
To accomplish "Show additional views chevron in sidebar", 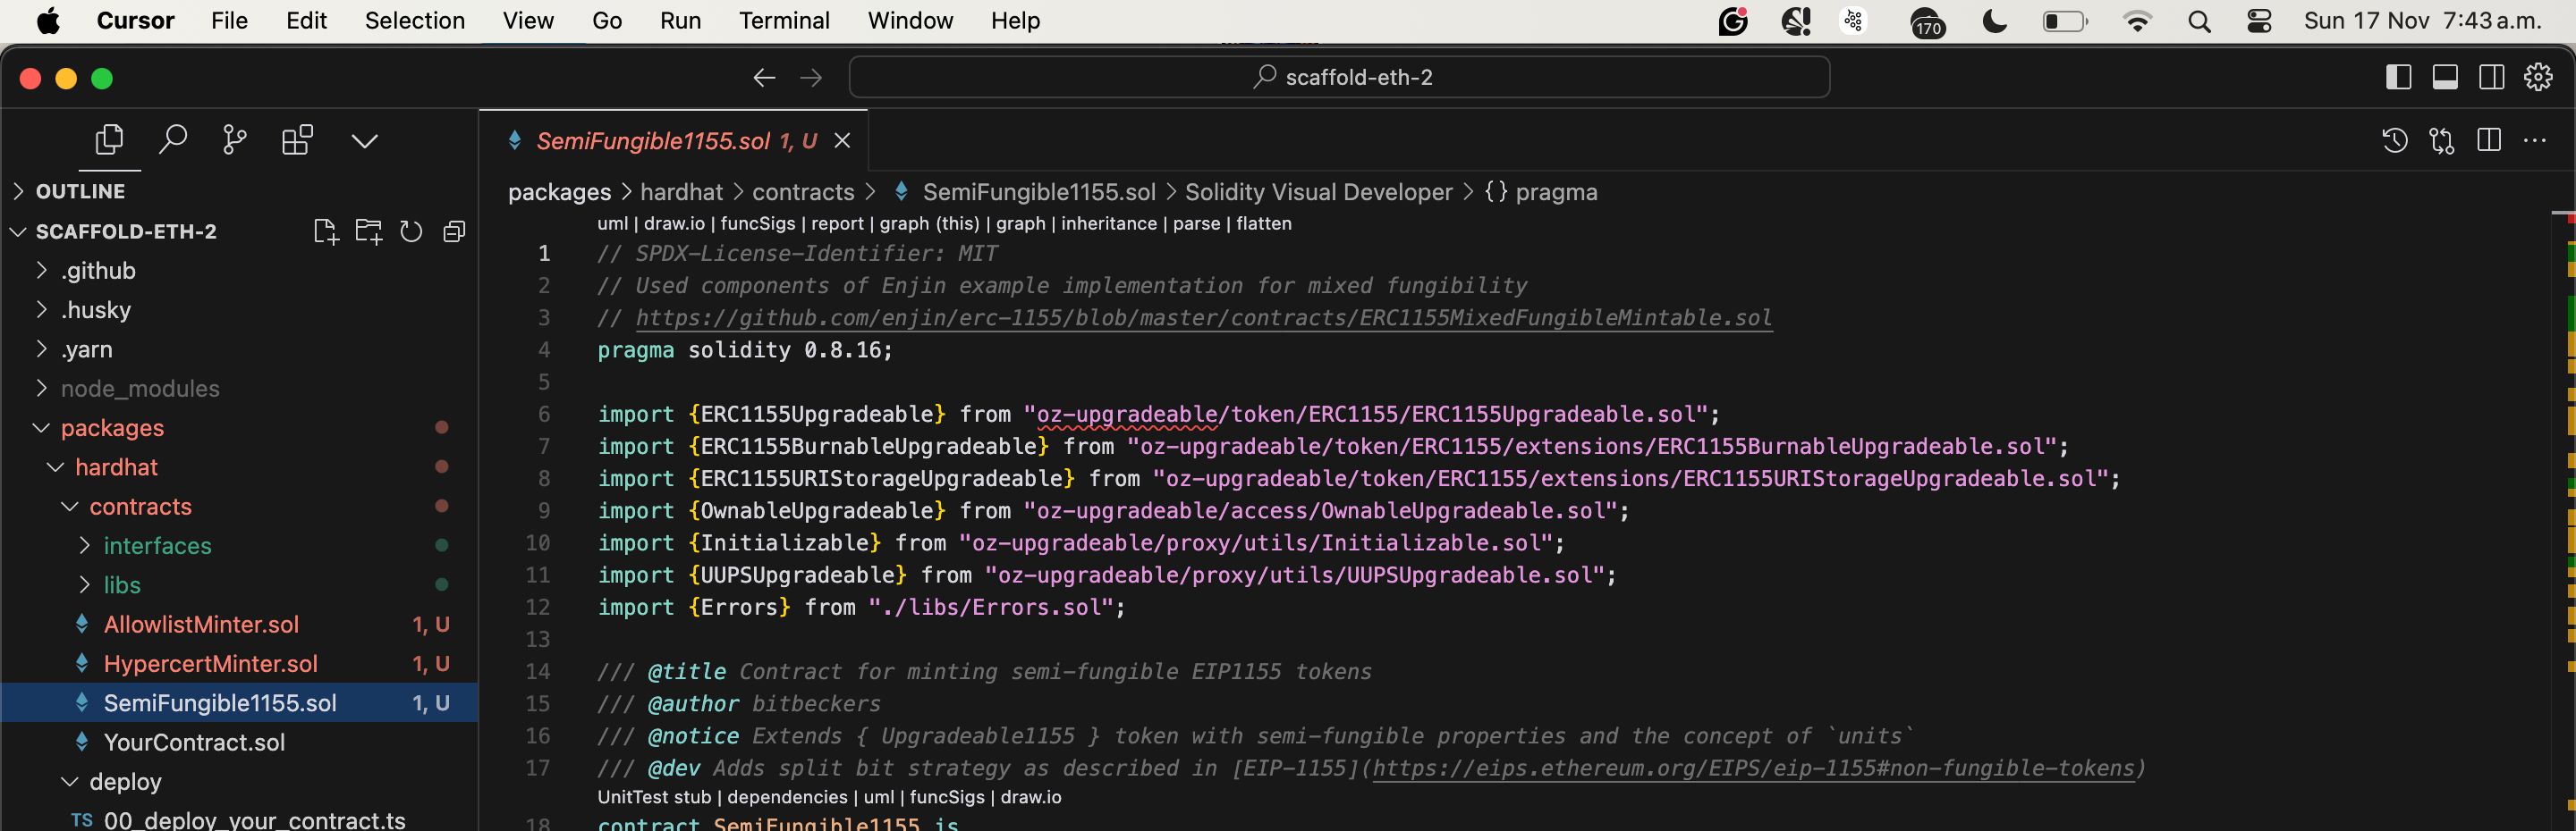I will point(365,141).
